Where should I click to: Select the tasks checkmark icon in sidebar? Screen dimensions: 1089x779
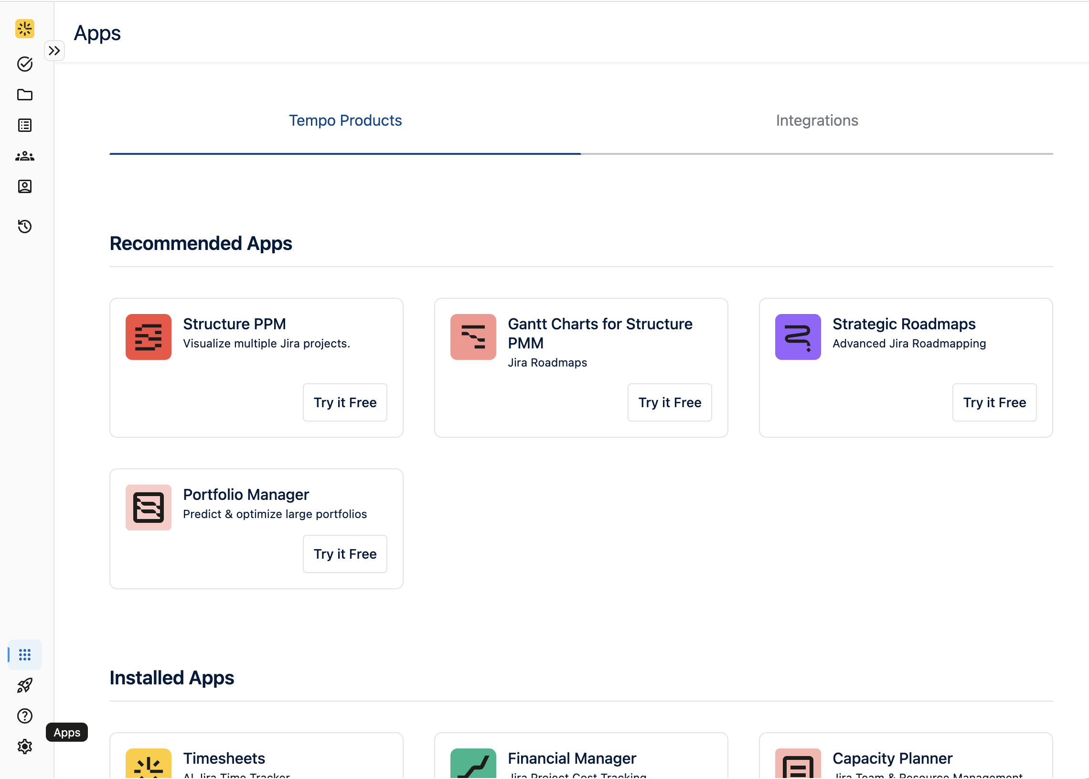[24, 64]
